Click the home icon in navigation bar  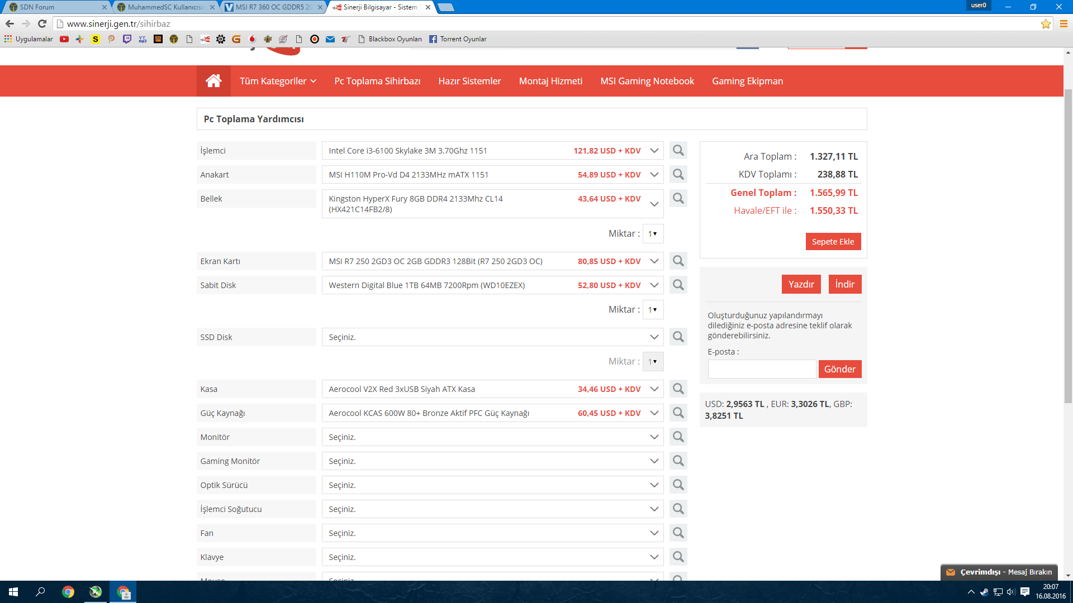[213, 81]
